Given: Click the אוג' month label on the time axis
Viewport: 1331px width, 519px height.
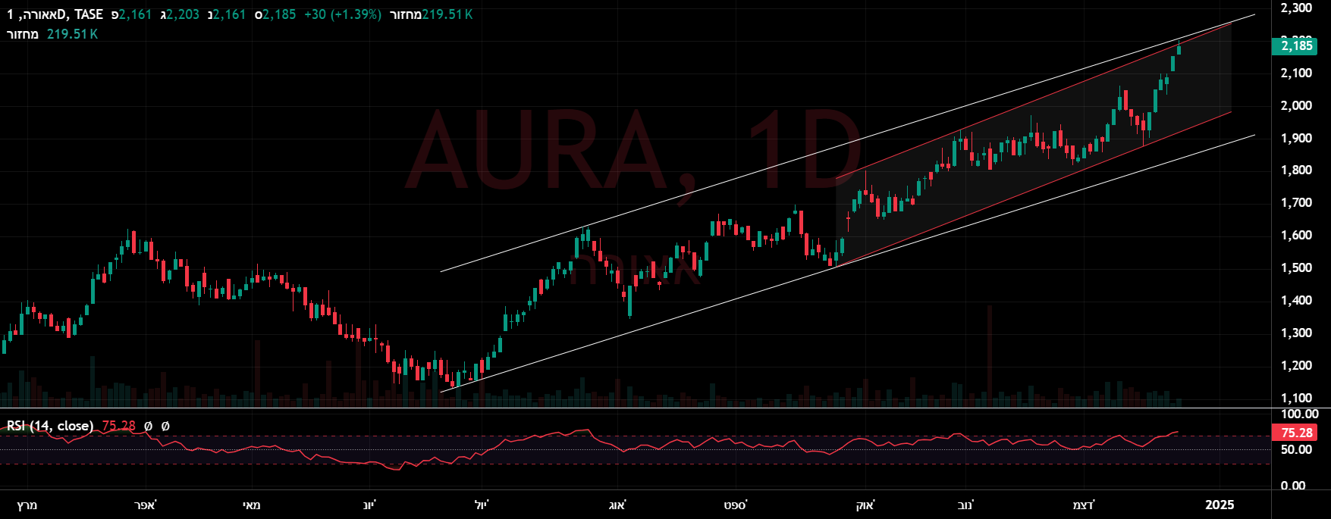Looking at the screenshot, I should tap(617, 505).
